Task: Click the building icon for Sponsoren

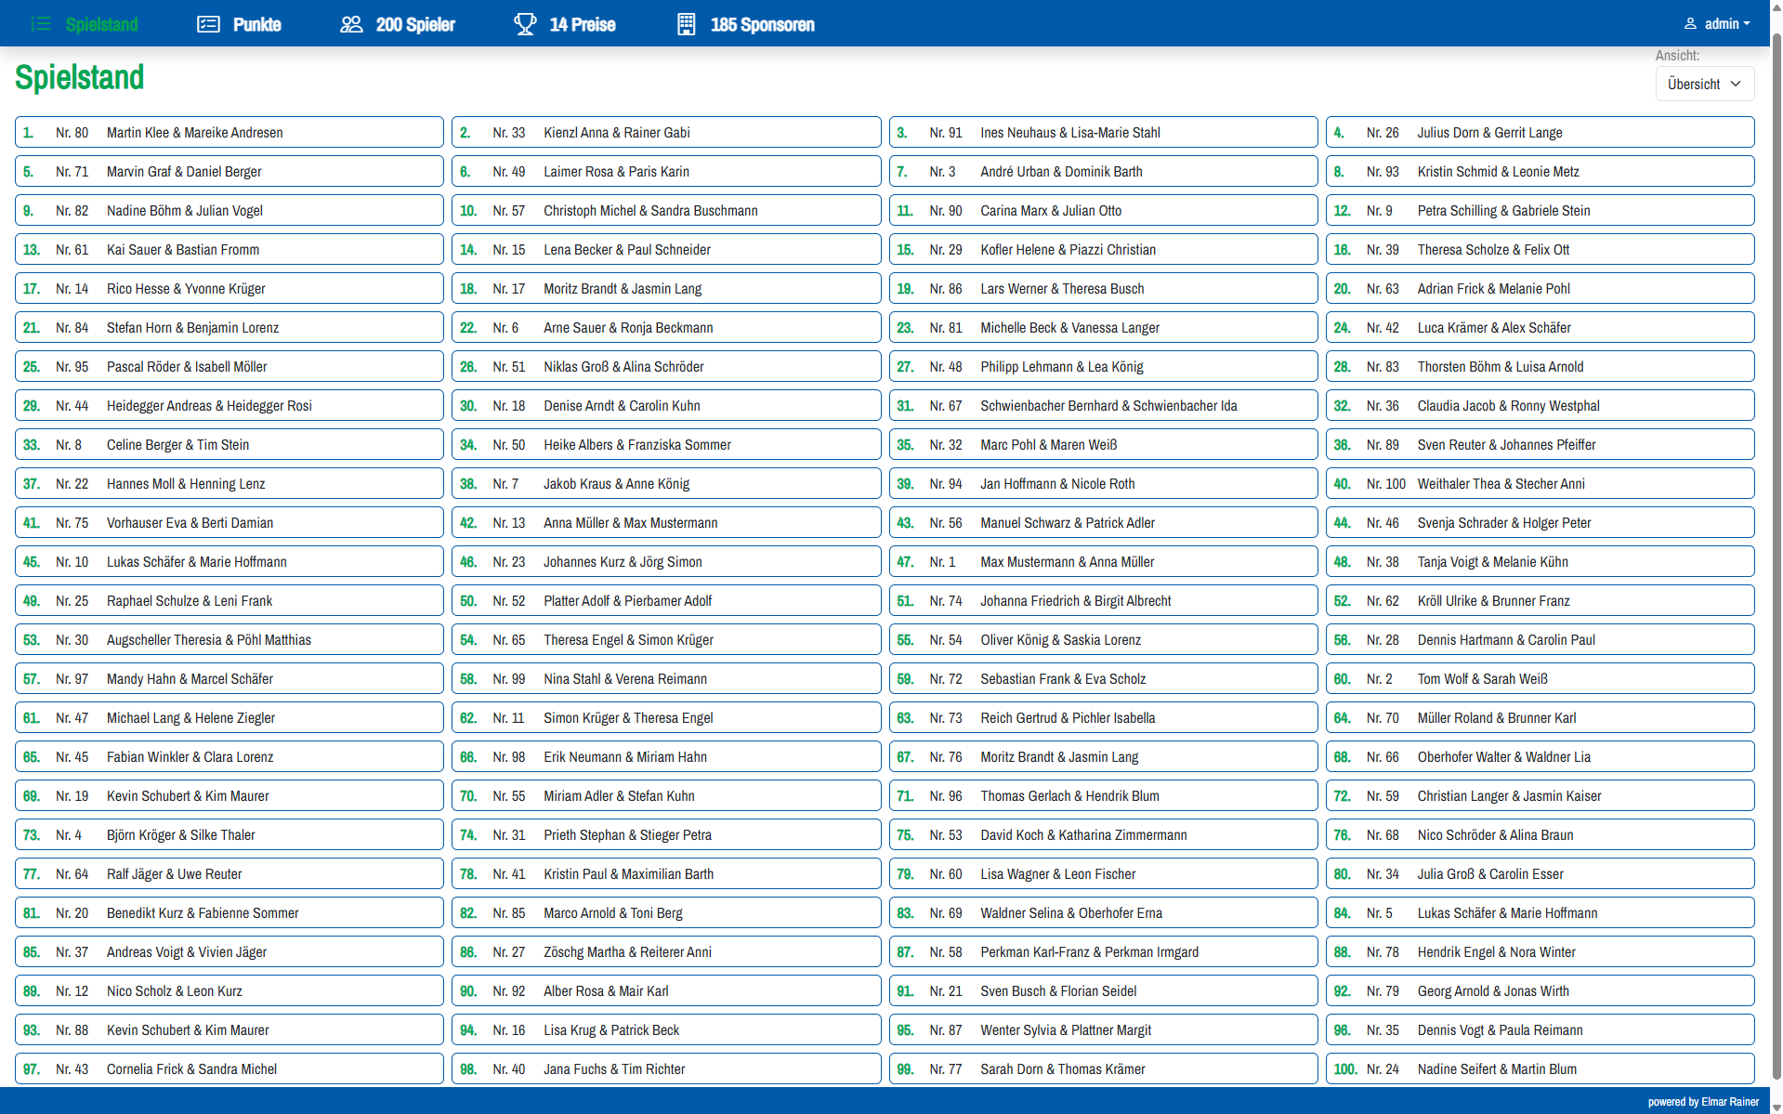Action: 686,24
